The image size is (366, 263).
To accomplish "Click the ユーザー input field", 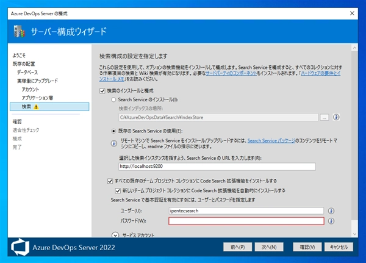I will (246, 211).
